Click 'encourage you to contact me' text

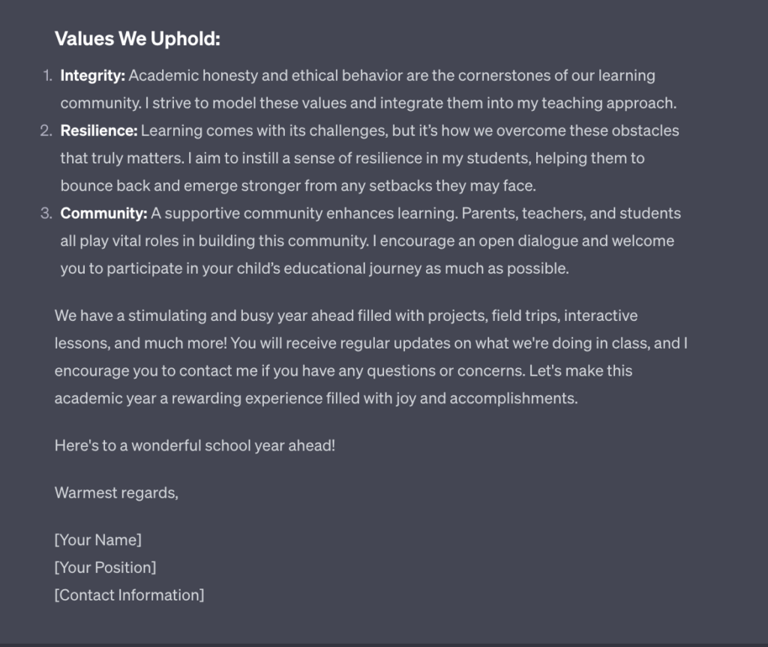click(156, 371)
